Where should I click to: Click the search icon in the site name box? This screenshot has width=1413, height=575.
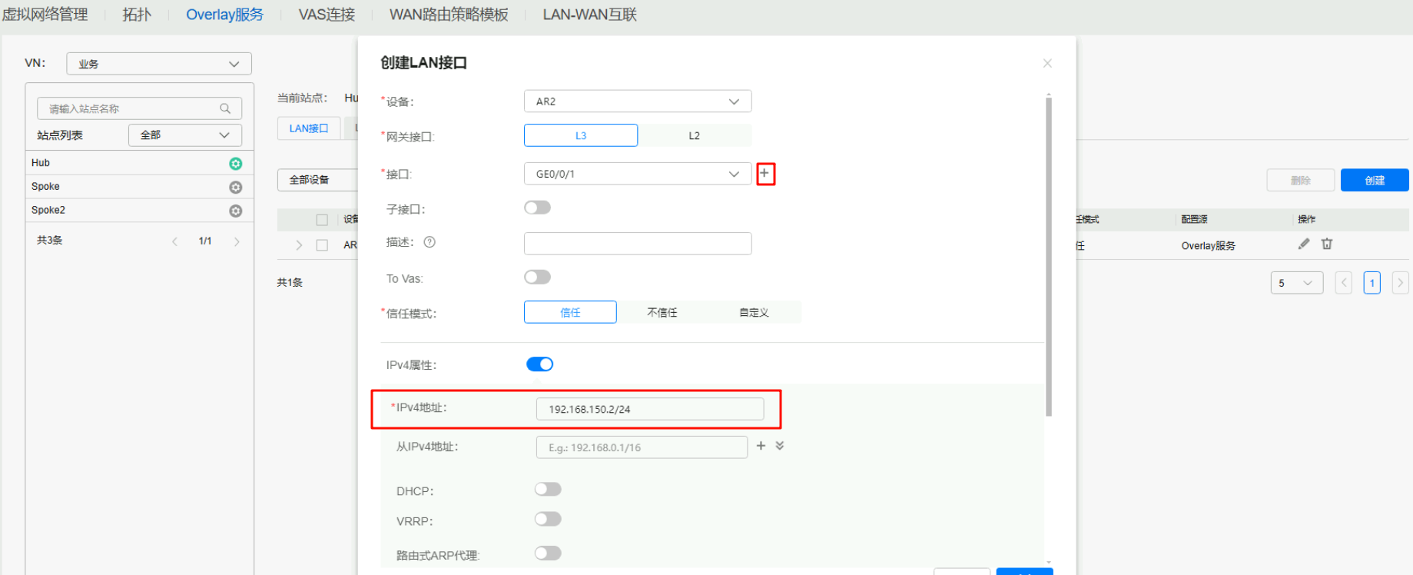[x=225, y=108]
